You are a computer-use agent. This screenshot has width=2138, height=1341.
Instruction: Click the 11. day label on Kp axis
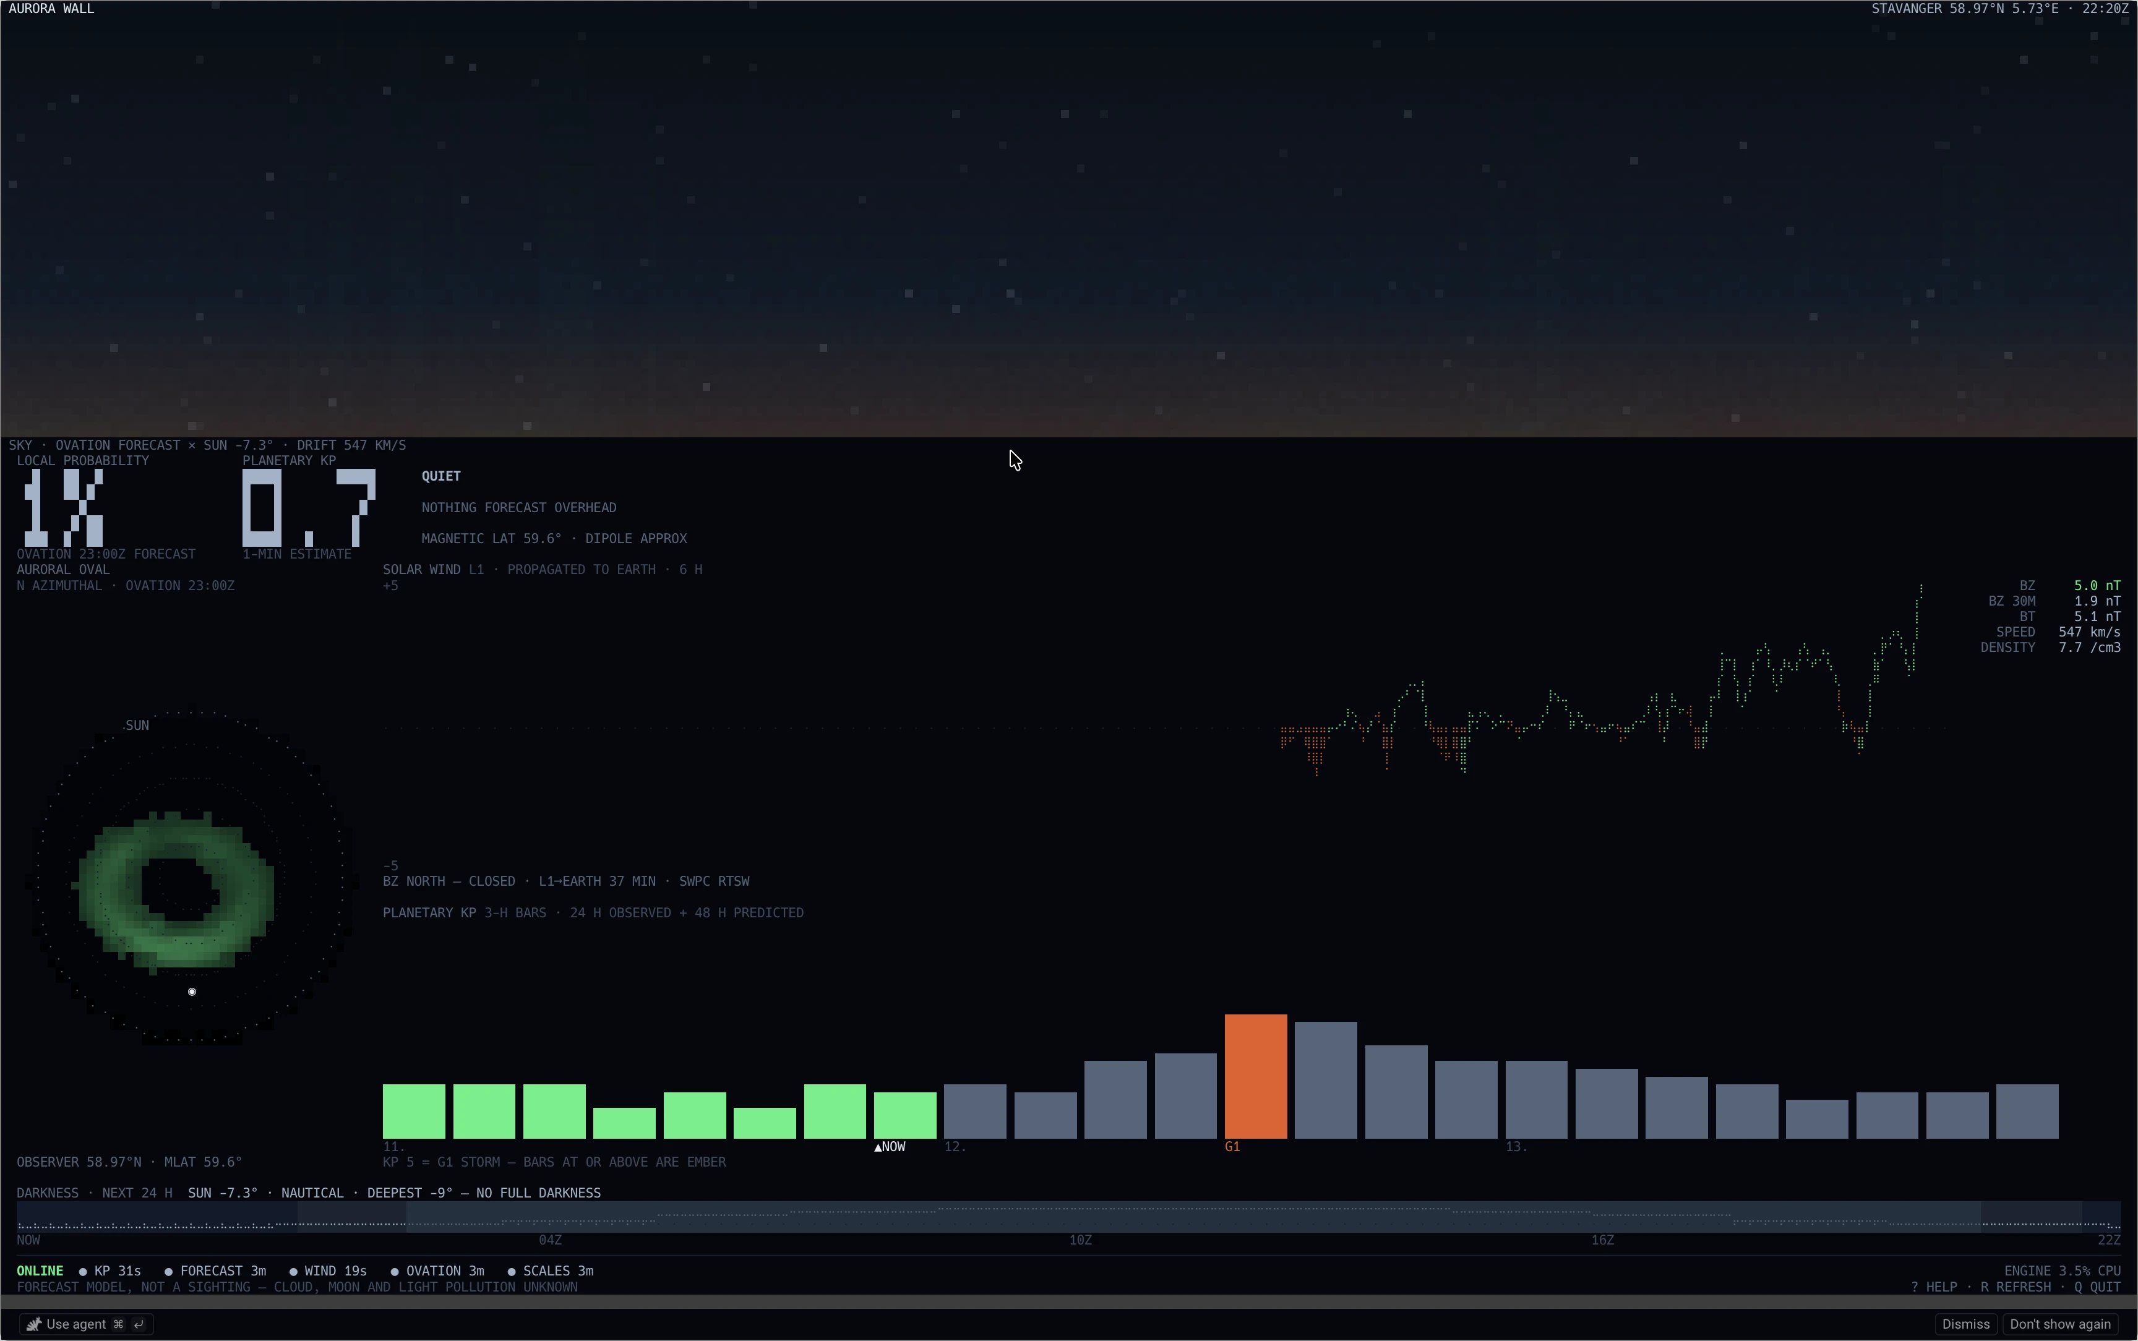tap(393, 1147)
